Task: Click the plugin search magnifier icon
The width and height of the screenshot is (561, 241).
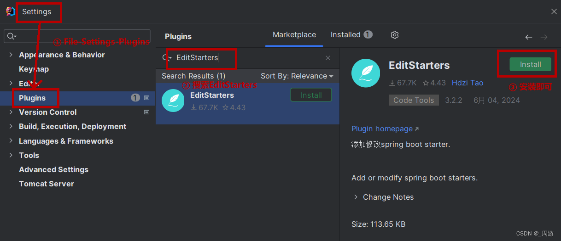Action: 166,58
